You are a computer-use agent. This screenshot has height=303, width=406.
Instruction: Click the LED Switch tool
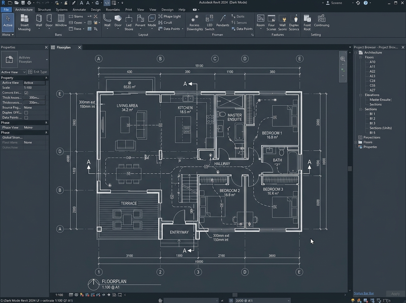[210, 22]
